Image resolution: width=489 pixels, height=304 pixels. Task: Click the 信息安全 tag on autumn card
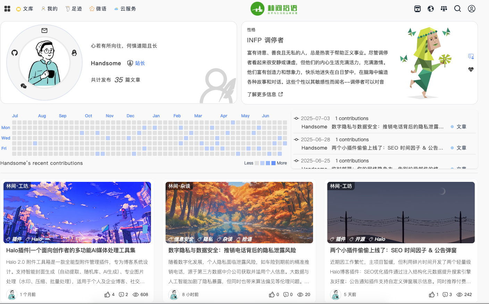tap(181, 239)
